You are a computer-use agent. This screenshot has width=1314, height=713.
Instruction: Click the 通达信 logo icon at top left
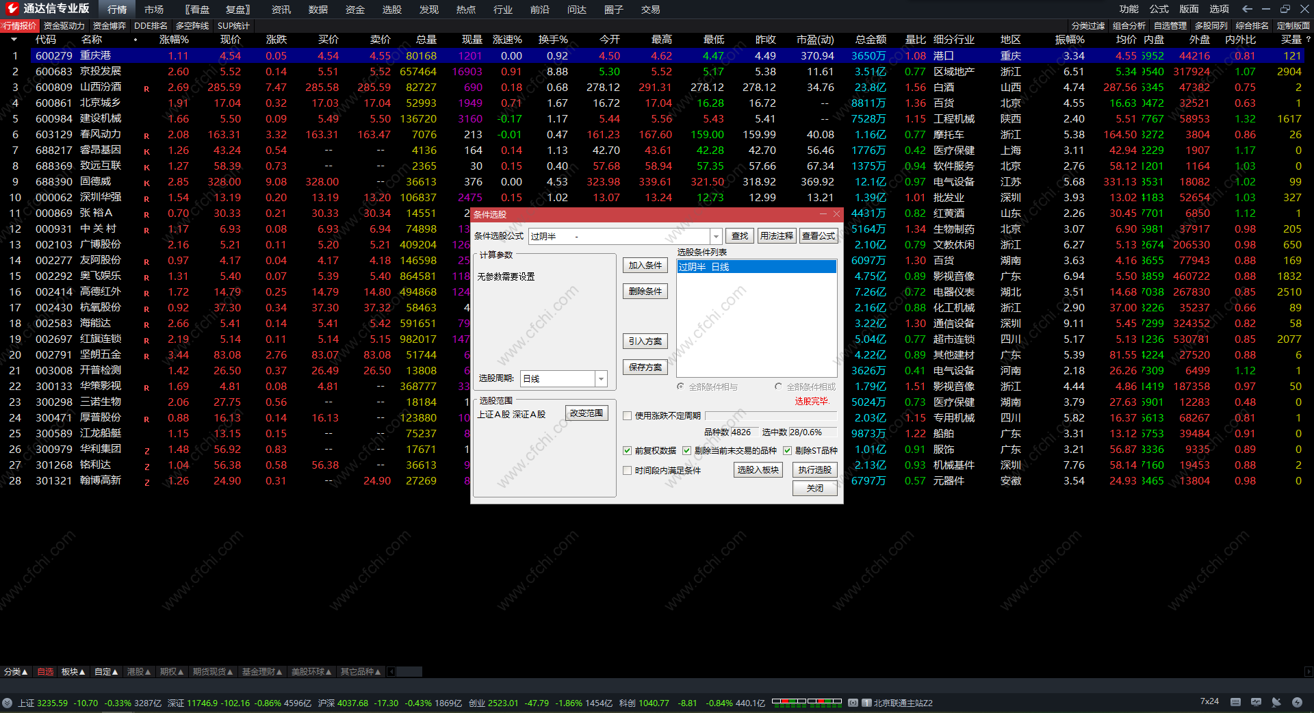click(x=12, y=9)
